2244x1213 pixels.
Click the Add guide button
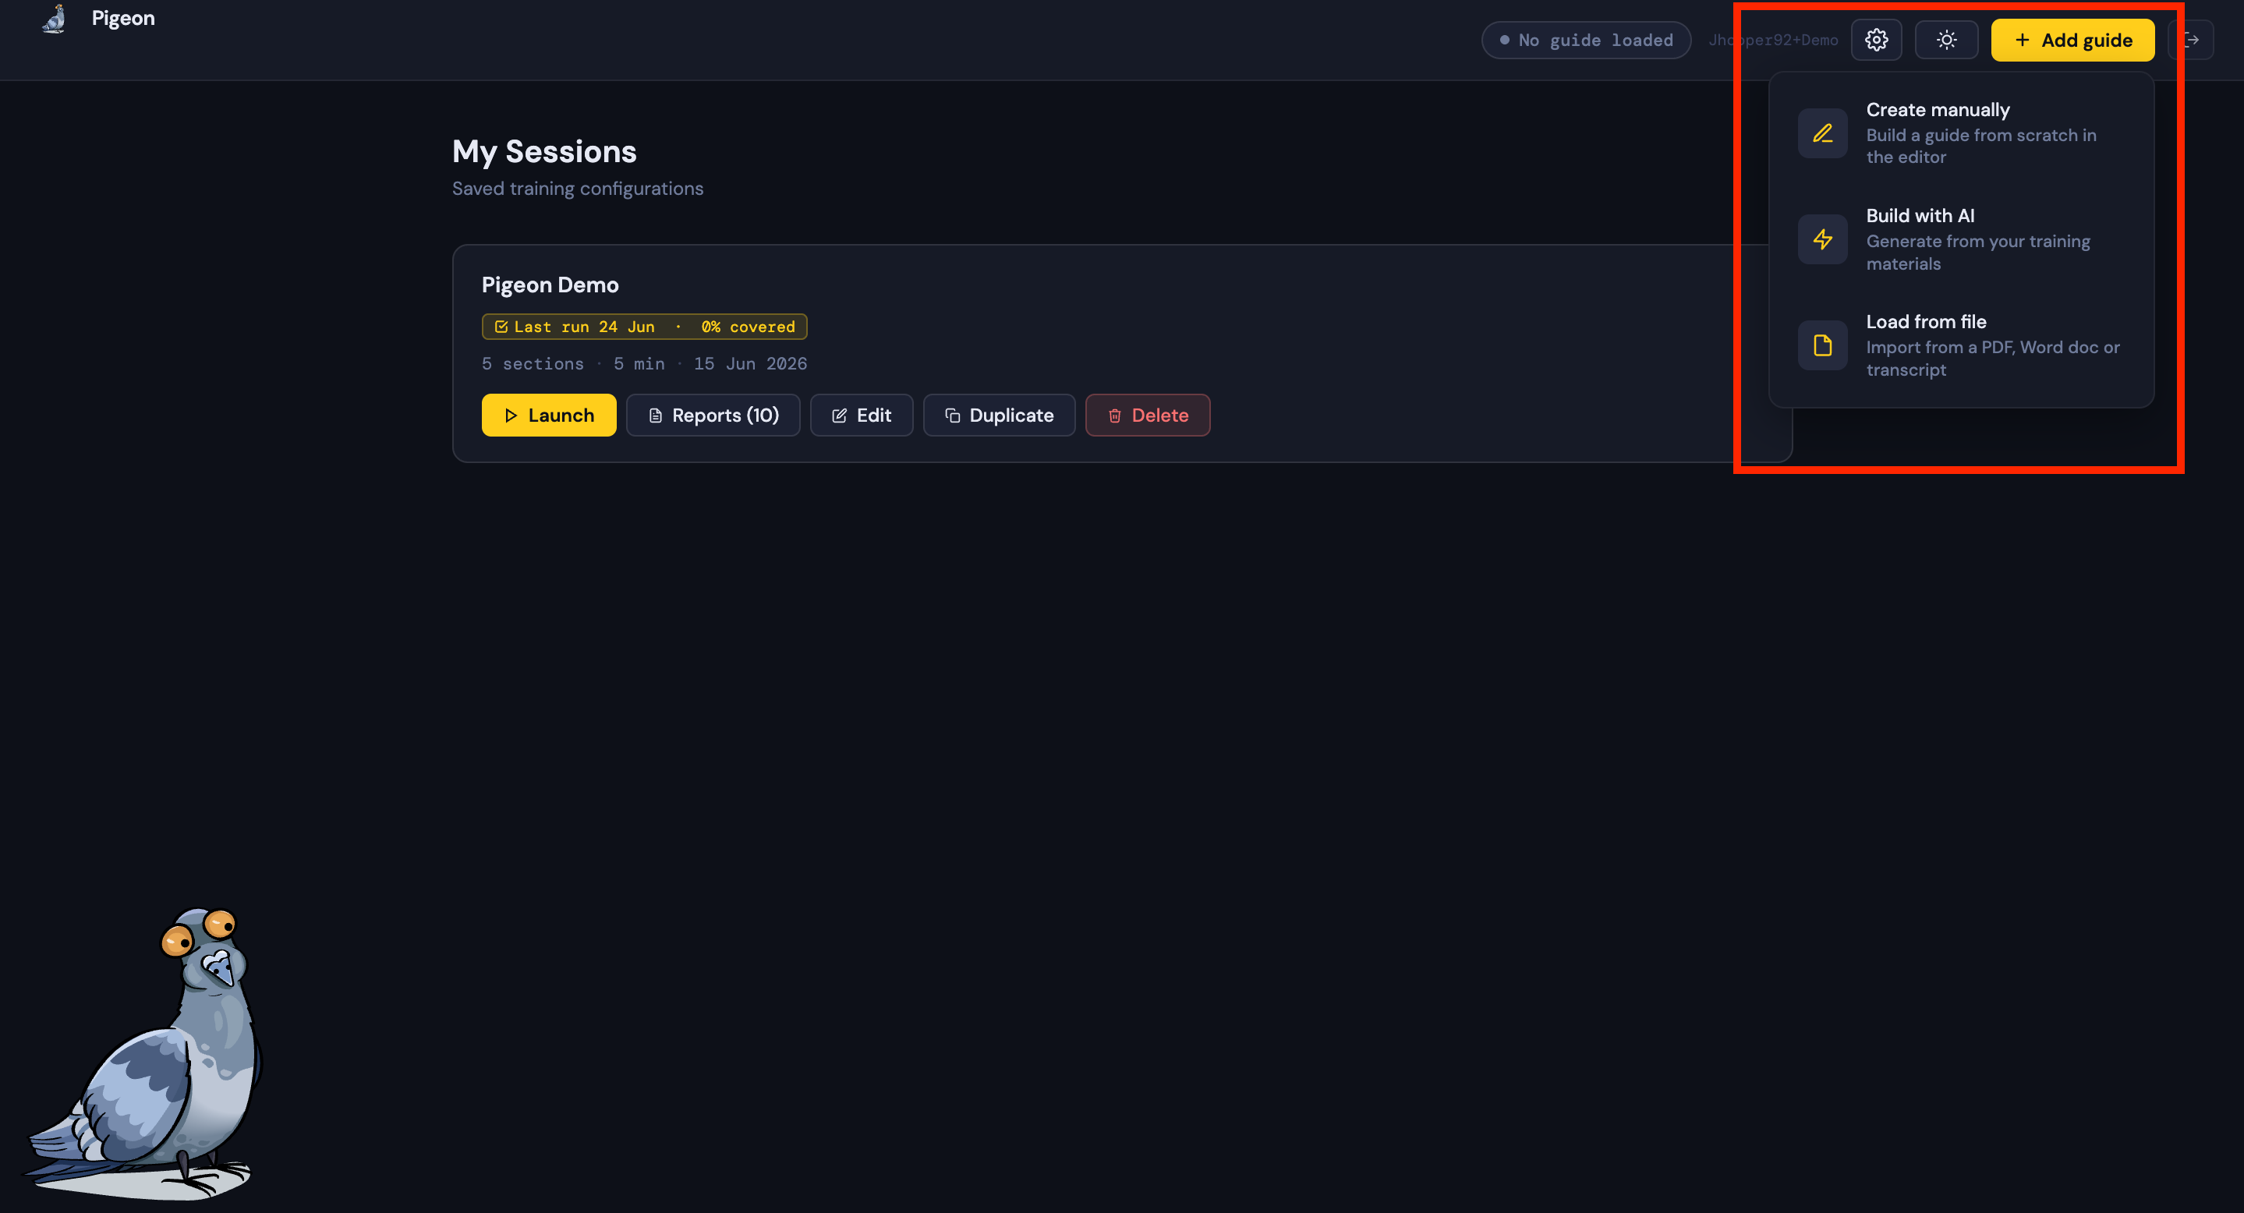click(2072, 40)
